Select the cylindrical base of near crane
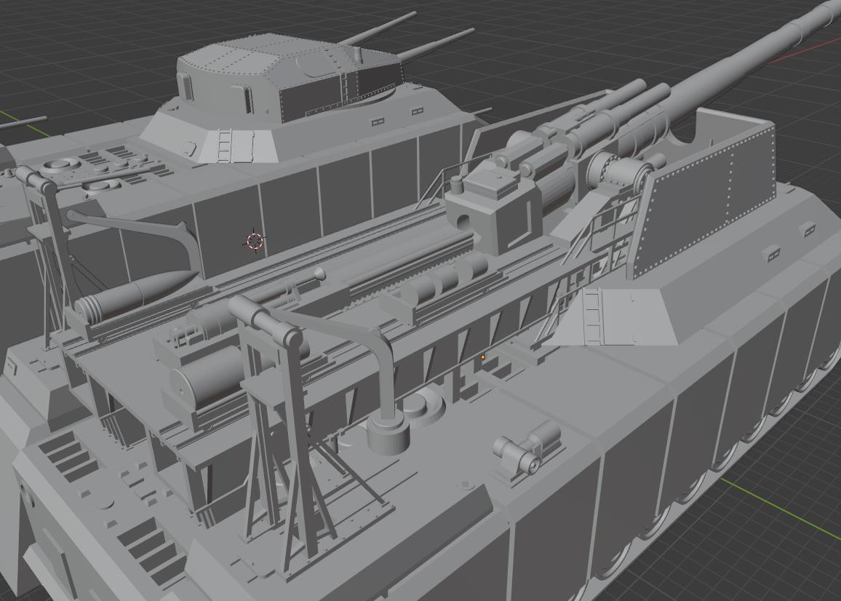 pyautogui.click(x=388, y=436)
